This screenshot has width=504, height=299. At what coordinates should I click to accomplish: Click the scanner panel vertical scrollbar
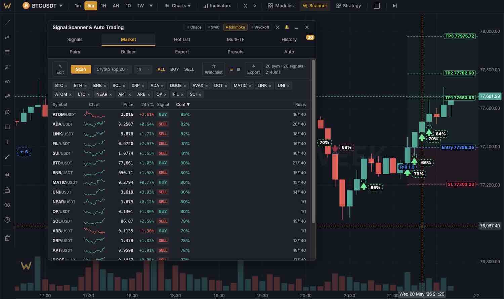tap(313, 141)
